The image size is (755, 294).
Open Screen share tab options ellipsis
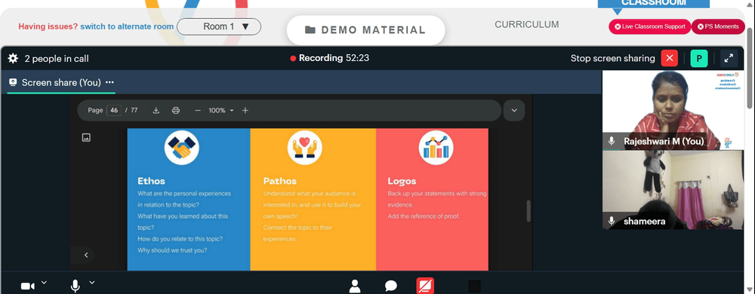109,83
